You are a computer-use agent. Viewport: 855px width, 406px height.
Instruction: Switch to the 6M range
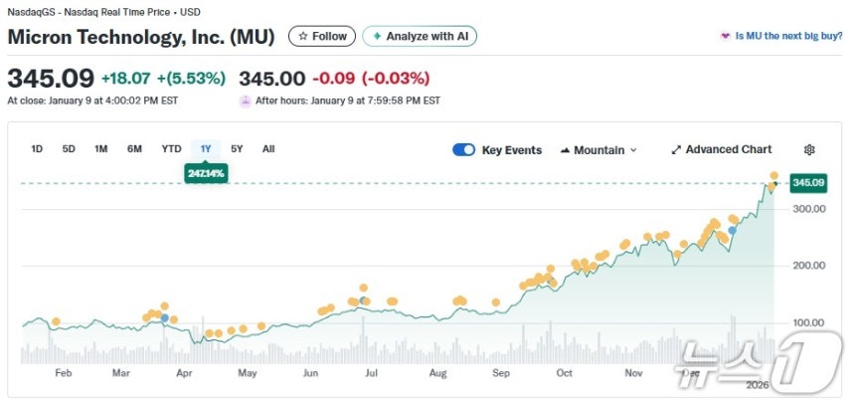click(134, 149)
